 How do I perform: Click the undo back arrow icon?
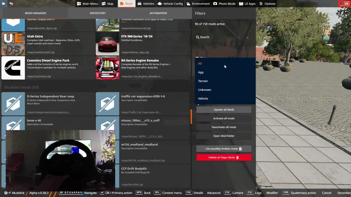(x=11, y=4)
